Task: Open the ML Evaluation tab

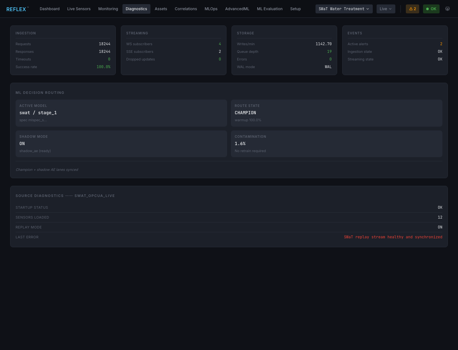Action: [270, 9]
